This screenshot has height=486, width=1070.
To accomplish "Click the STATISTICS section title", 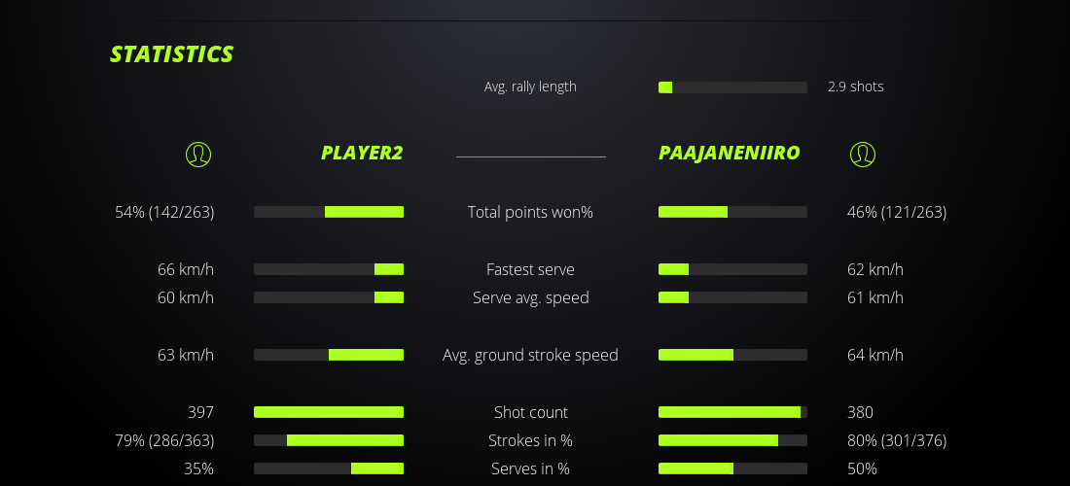I will pos(172,54).
